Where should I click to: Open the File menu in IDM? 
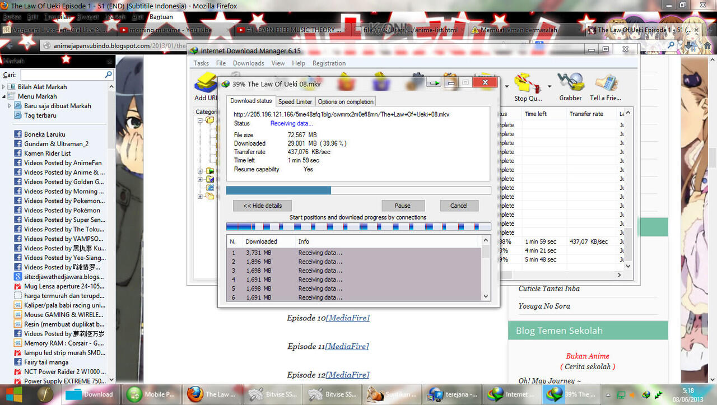click(221, 63)
